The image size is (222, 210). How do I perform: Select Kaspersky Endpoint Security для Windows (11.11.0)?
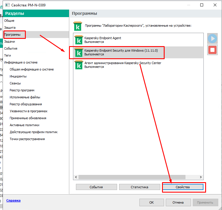pyautogui.click(x=121, y=50)
